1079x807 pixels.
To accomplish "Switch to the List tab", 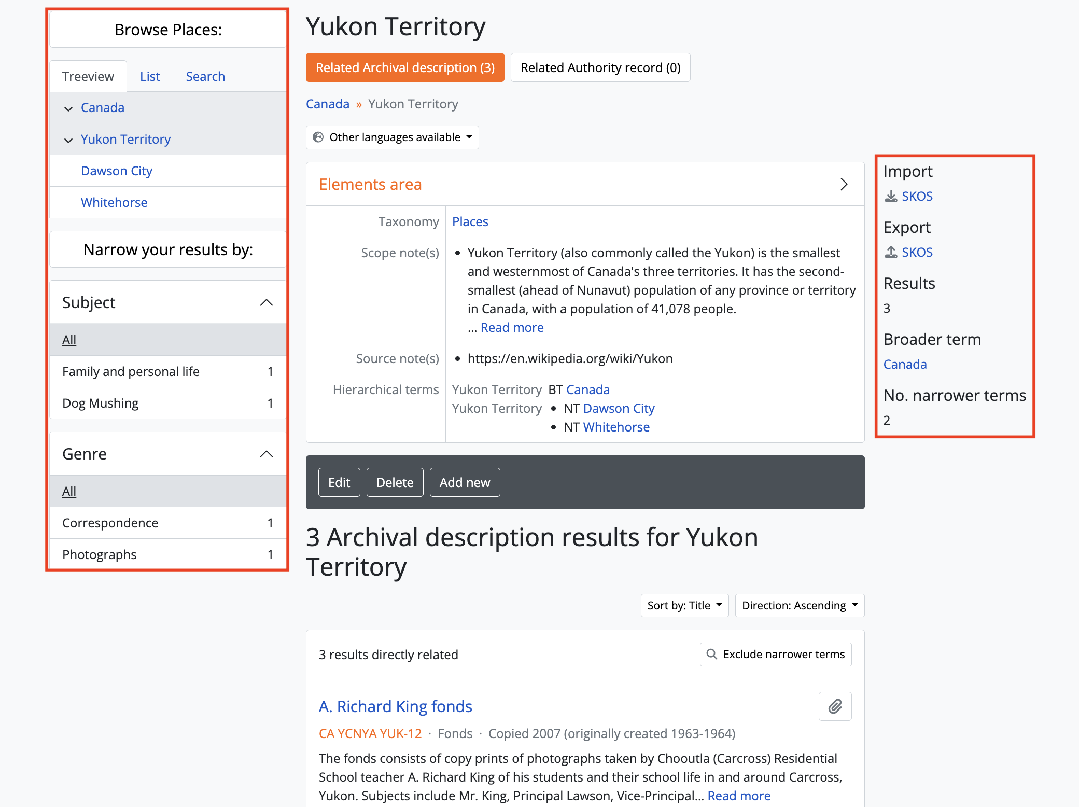I will [x=150, y=76].
